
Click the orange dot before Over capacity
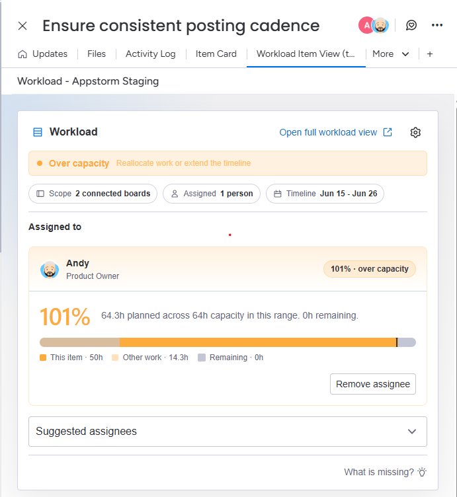[40, 163]
